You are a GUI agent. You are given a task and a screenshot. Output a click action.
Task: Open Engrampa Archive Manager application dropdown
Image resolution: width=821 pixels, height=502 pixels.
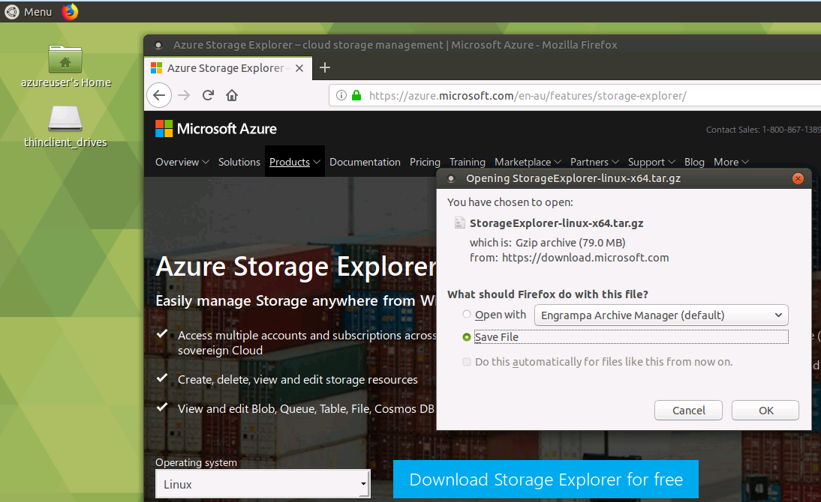pos(661,315)
